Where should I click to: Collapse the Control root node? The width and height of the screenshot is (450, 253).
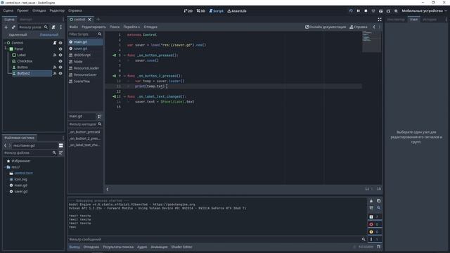tap(5, 43)
